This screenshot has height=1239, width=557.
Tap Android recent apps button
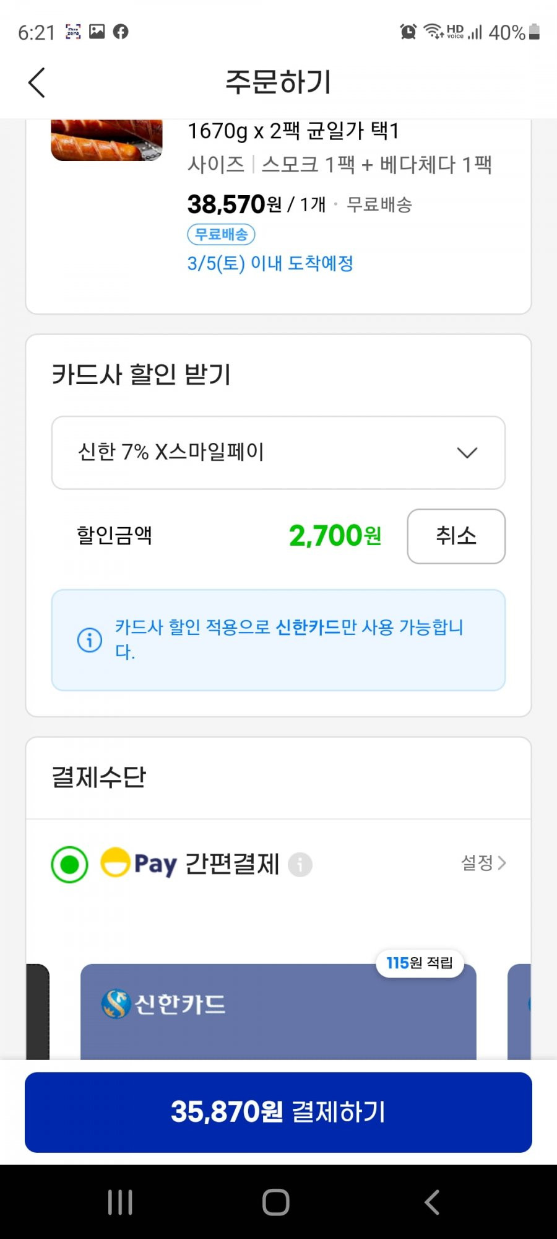tap(120, 1202)
